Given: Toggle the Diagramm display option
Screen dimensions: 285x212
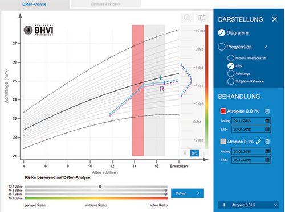Looking at the screenshot, I should point(222,33).
